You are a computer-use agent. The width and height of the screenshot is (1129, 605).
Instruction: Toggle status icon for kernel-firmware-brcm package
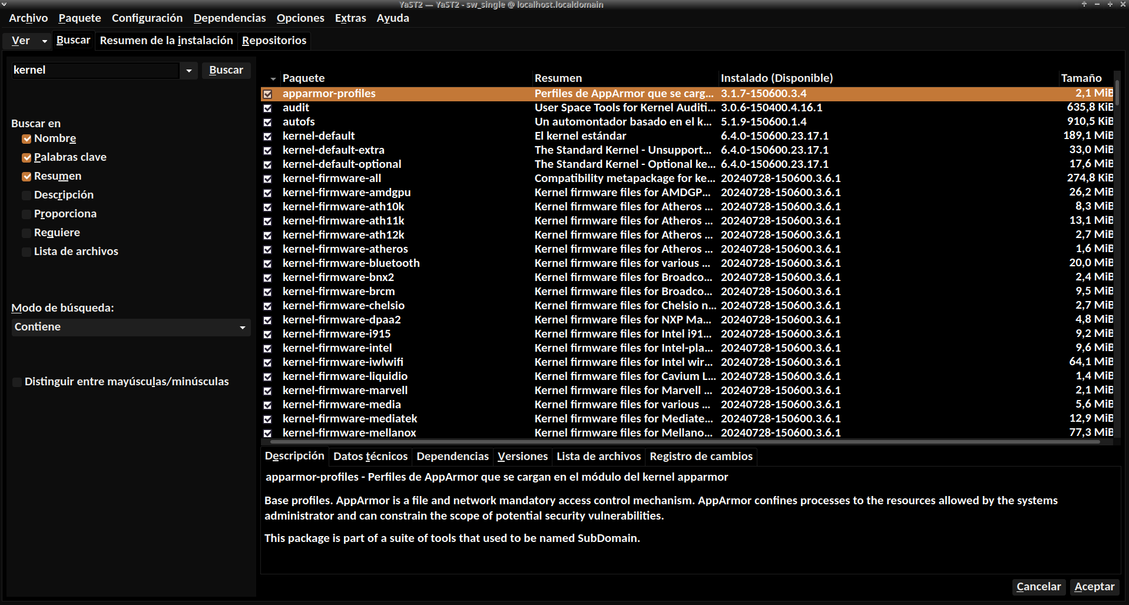pyautogui.click(x=267, y=292)
